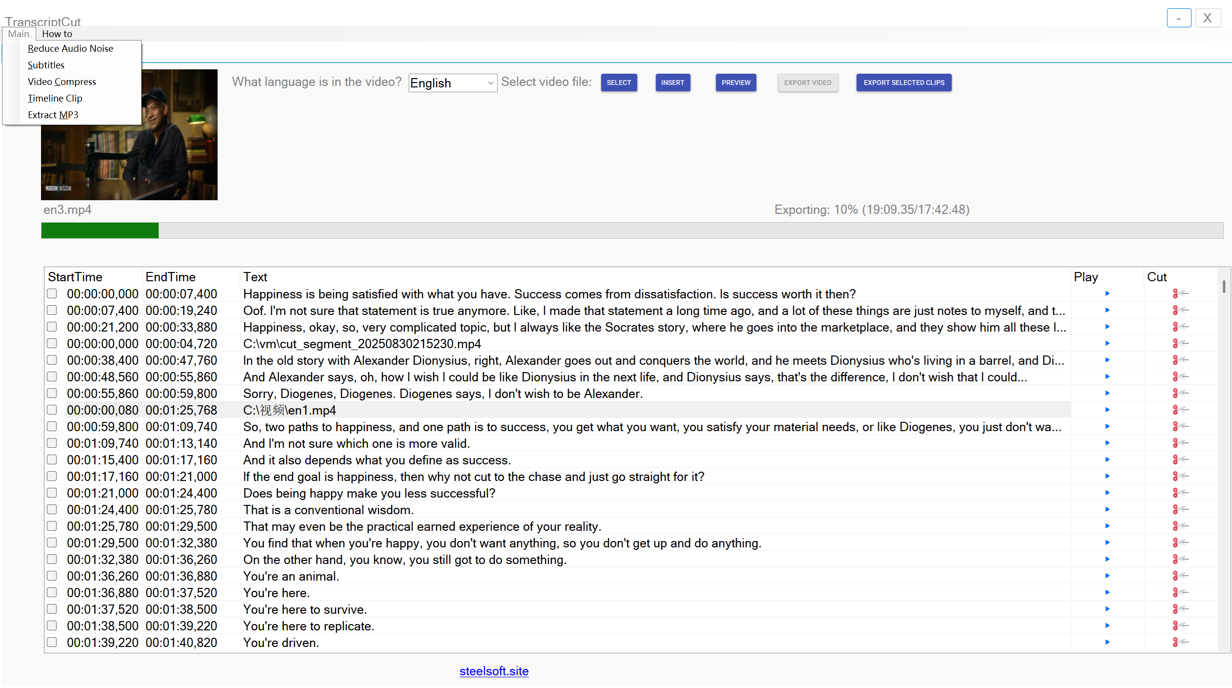Cut the 'Happiness is being satisfied' row with scissors
This screenshot has width=1232, height=688.
click(x=1180, y=293)
